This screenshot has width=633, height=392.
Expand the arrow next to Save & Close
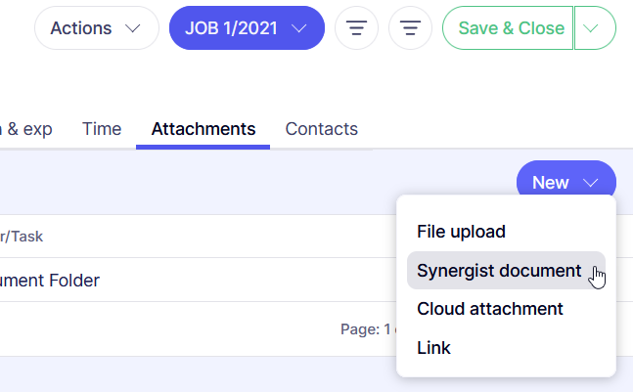pos(595,28)
